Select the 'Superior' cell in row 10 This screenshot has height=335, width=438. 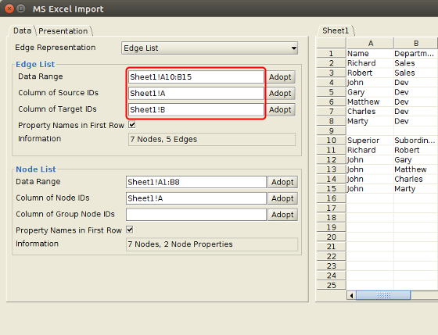pyautogui.click(x=370, y=141)
